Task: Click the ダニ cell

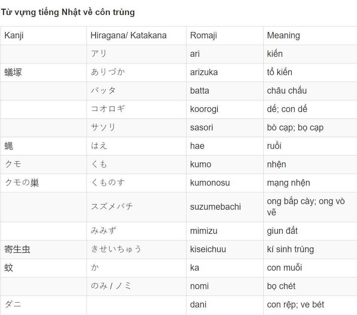Action: 44,305
